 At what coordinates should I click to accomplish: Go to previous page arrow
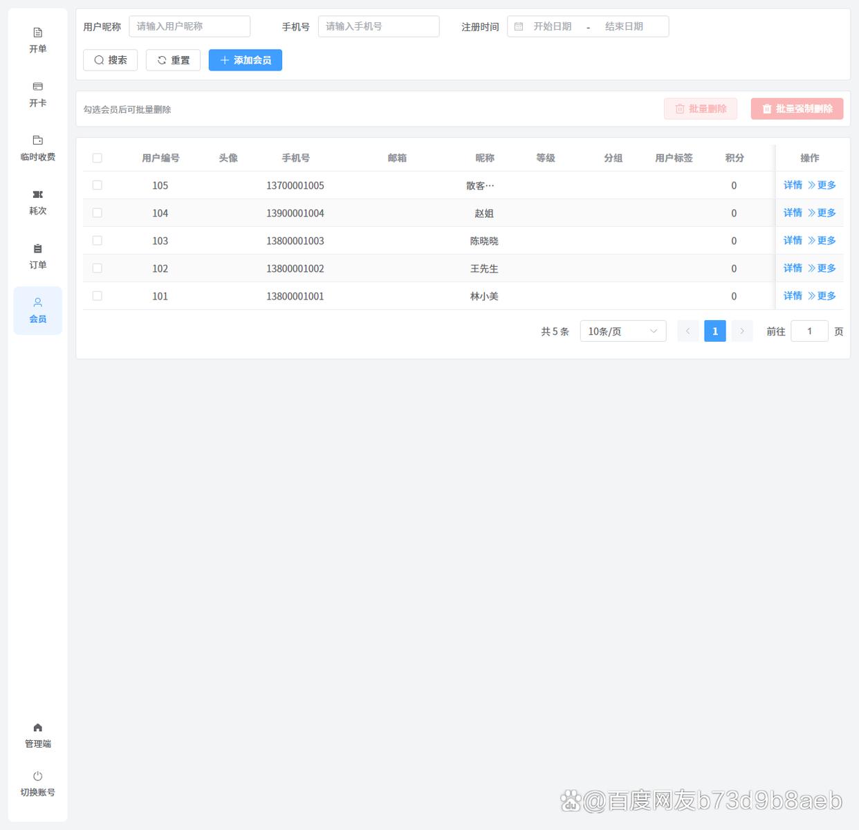[x=687, y=331]
